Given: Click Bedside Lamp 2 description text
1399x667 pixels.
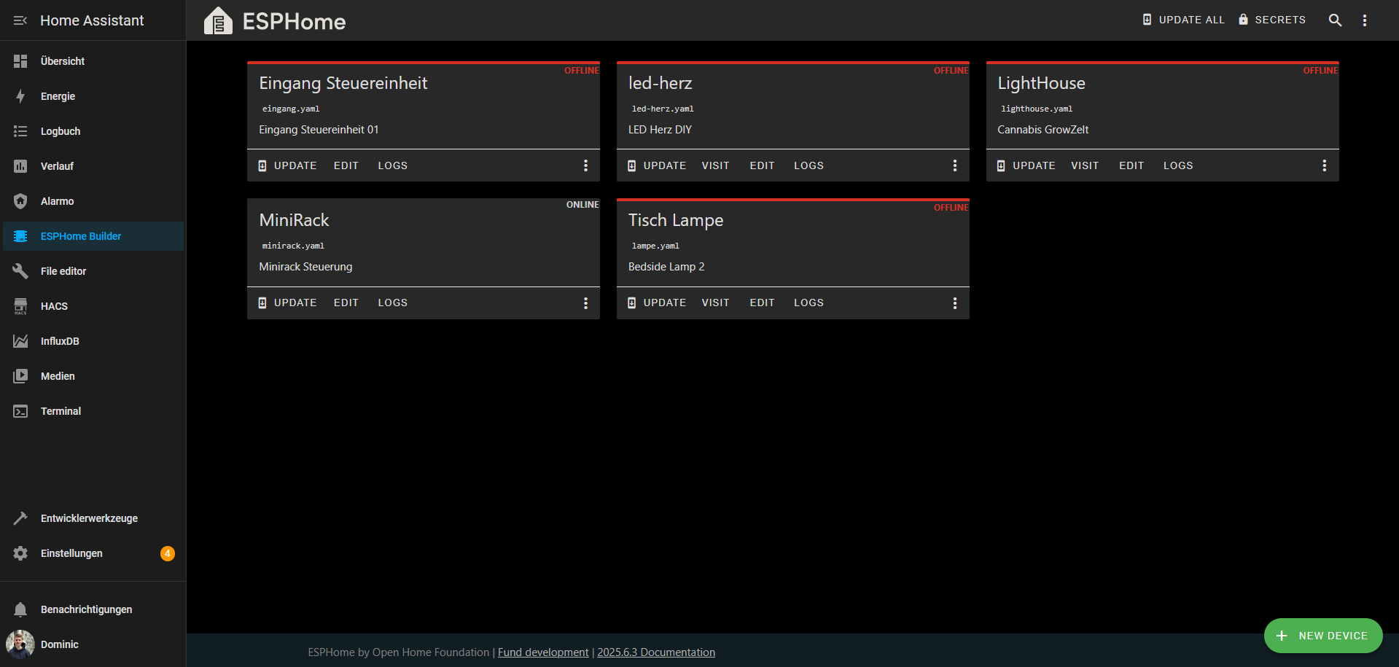Looking at the screenshot, I should [666, 267].
